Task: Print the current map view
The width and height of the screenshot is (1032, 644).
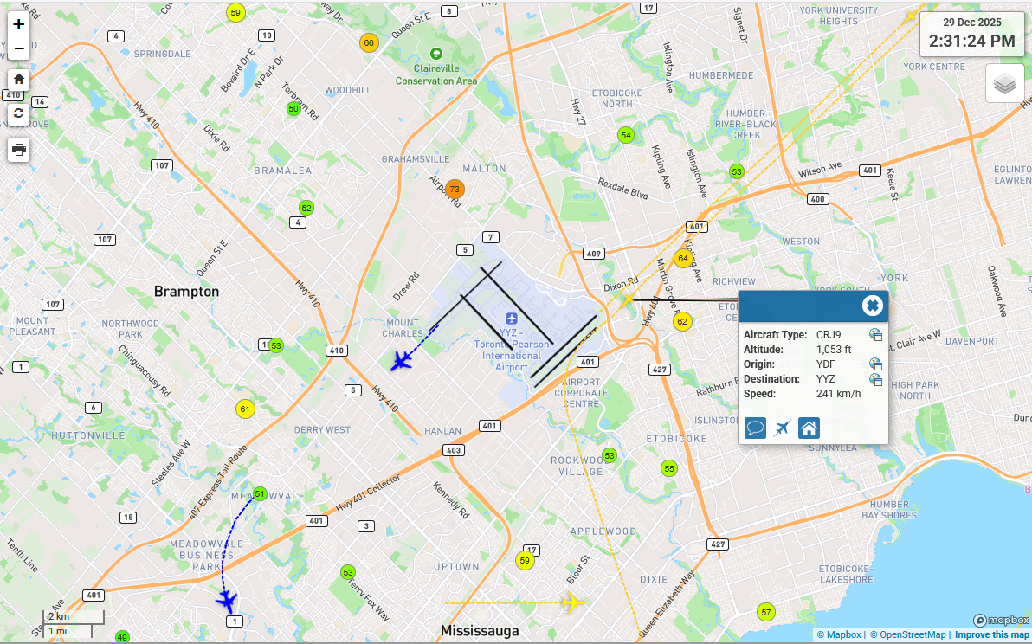Action: point(19,150)
